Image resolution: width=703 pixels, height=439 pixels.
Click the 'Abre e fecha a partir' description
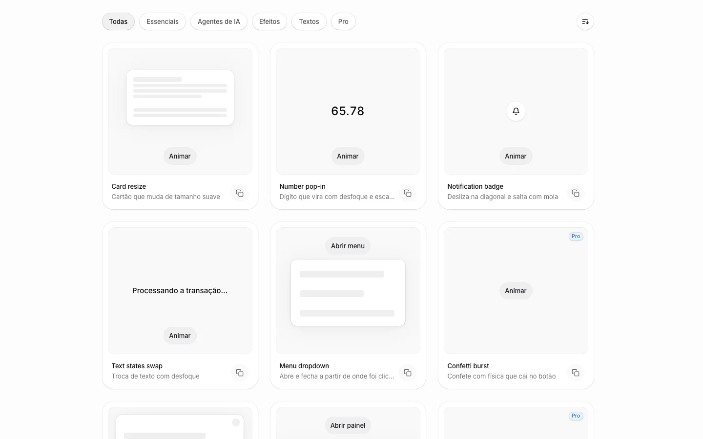337,376
